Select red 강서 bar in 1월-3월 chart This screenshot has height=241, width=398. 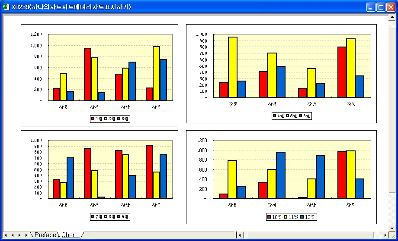coord(87,74)
